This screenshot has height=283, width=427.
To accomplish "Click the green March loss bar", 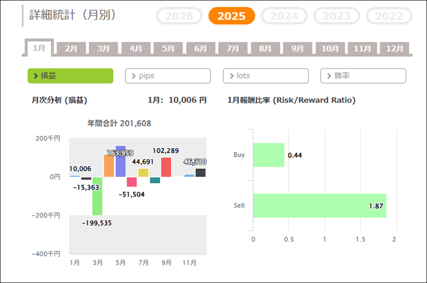I will [97, 196].
